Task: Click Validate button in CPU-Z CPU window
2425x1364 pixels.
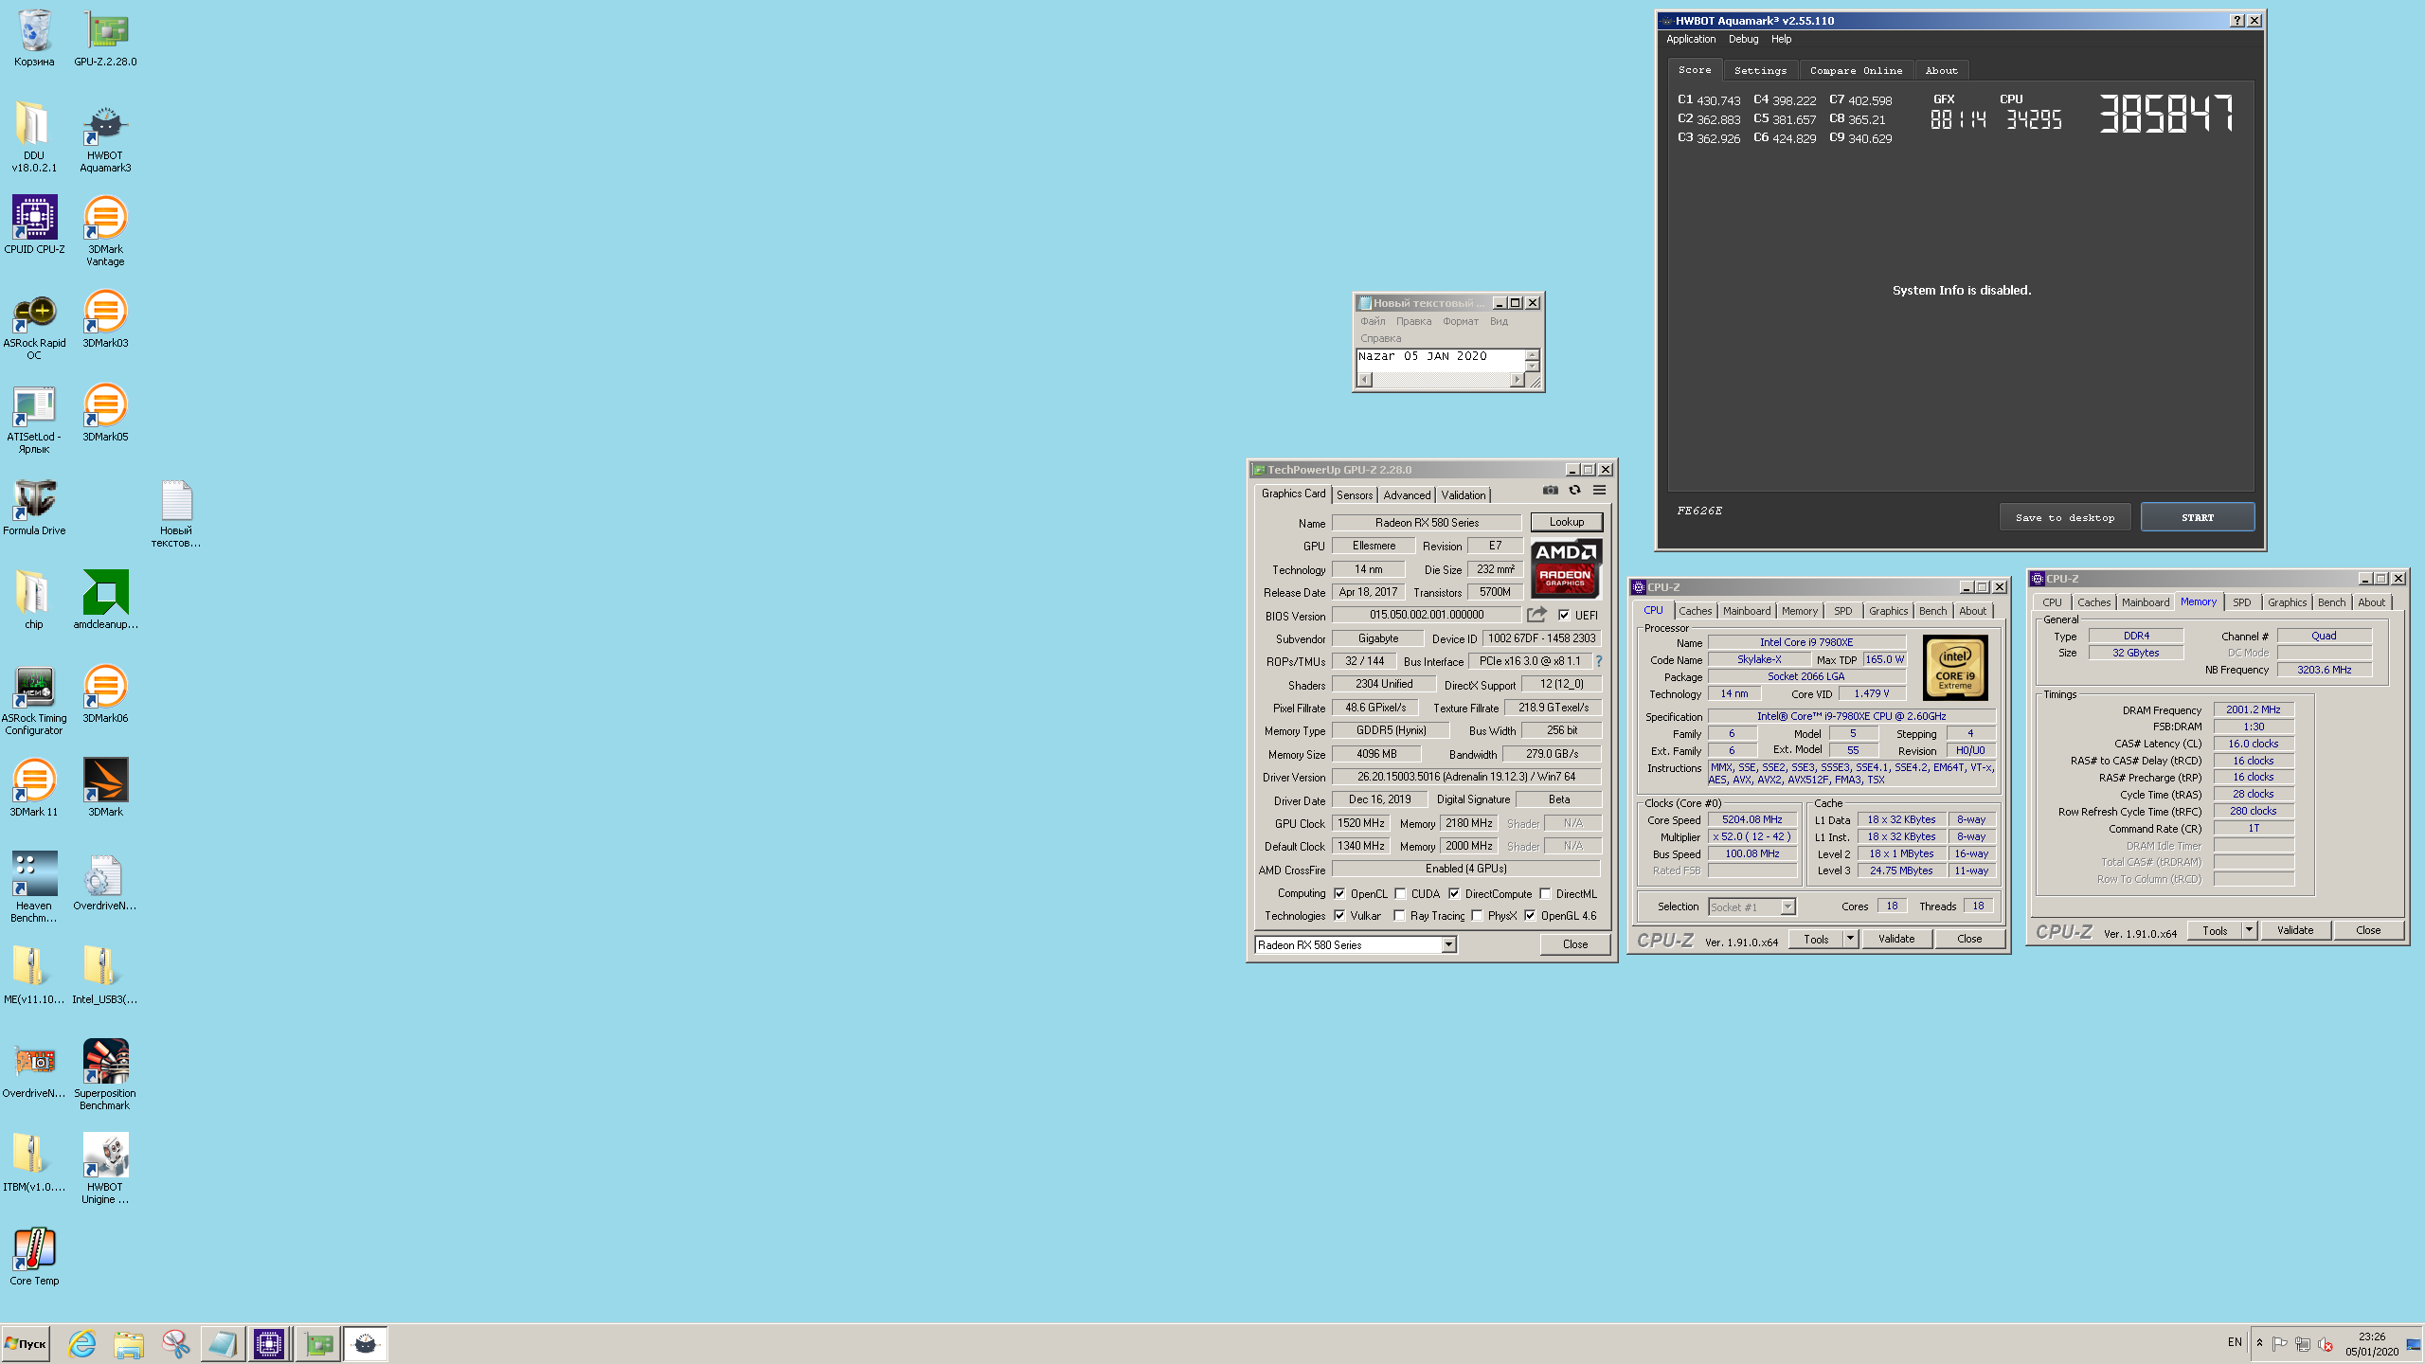Action: click(x=1896, y=939)
